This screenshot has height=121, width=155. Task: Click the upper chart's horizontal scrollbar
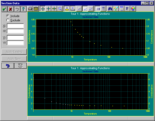point(90,64)
